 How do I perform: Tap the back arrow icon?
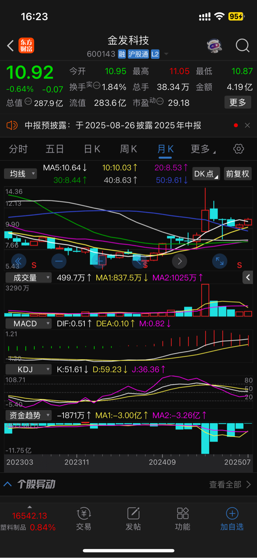[11, 46]
